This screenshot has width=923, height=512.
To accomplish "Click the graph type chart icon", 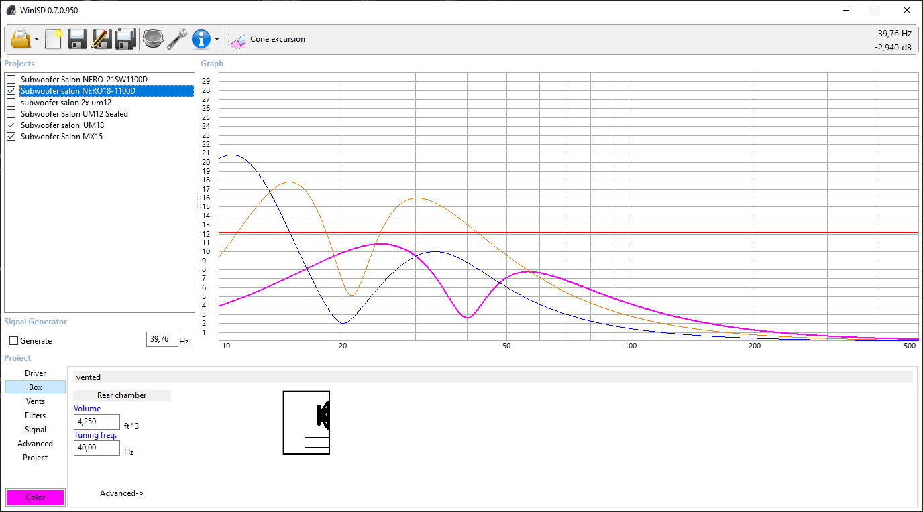I will point(238,40).
